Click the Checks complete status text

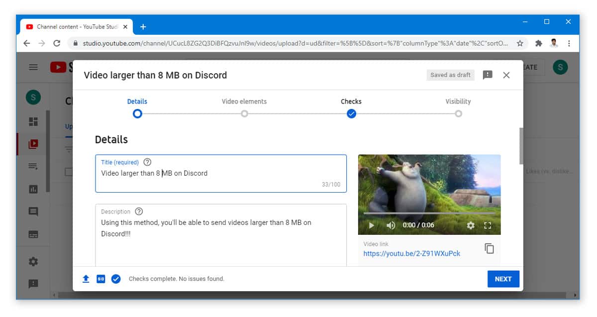(177, 279)
